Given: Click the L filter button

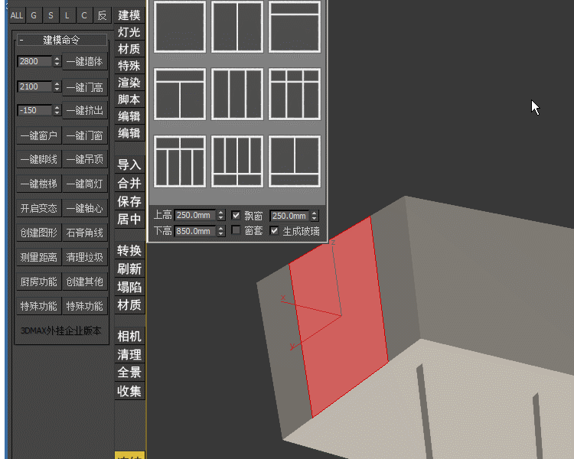Looking at the screenshot, I should (x=67, y=15).
